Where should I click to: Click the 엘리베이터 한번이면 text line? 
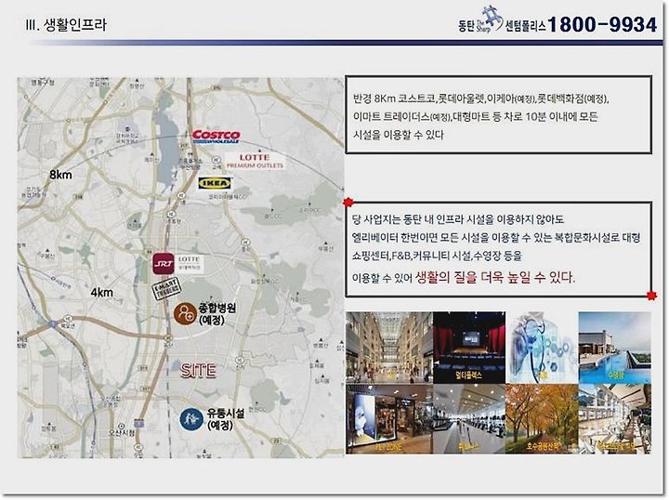click(x=496, y=238)
